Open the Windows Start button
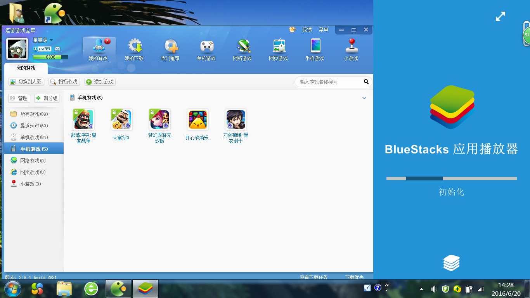530x298 pixels. pos(13,289)
